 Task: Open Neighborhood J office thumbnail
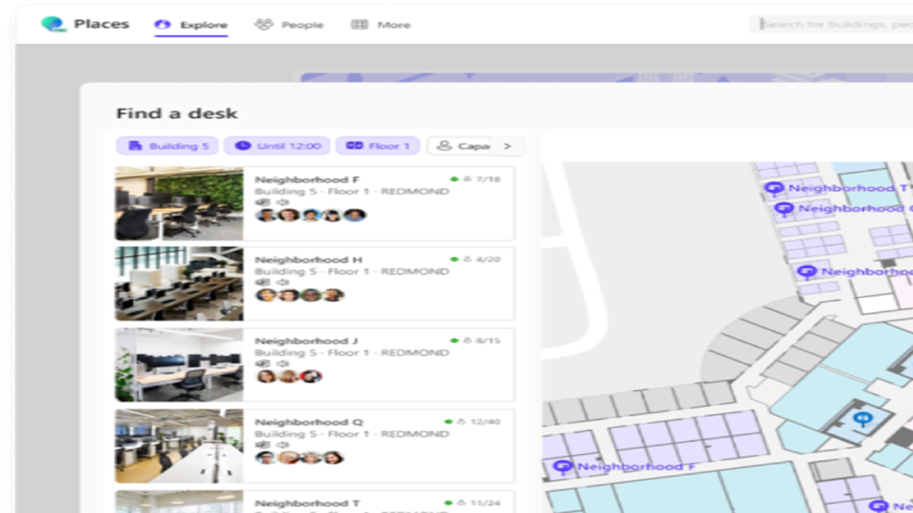(179, 365)
